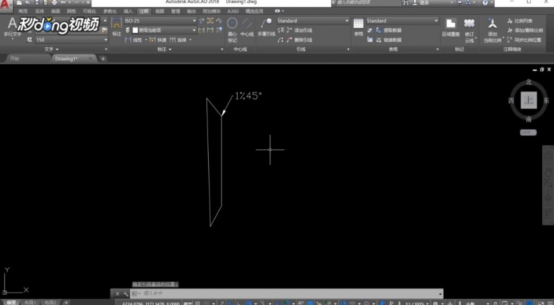Switch to the Layout1 (布局1) tab
554x305 pixels.
[30, 302]
